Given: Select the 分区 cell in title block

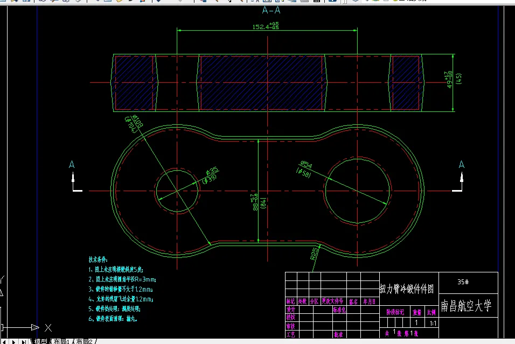Looking at the screenshot, I should 314,301.
